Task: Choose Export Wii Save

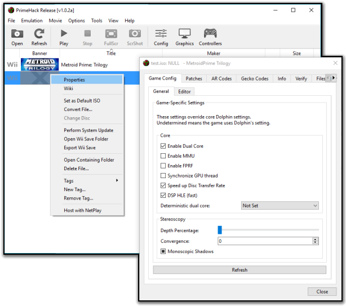Action: [87, 148]
